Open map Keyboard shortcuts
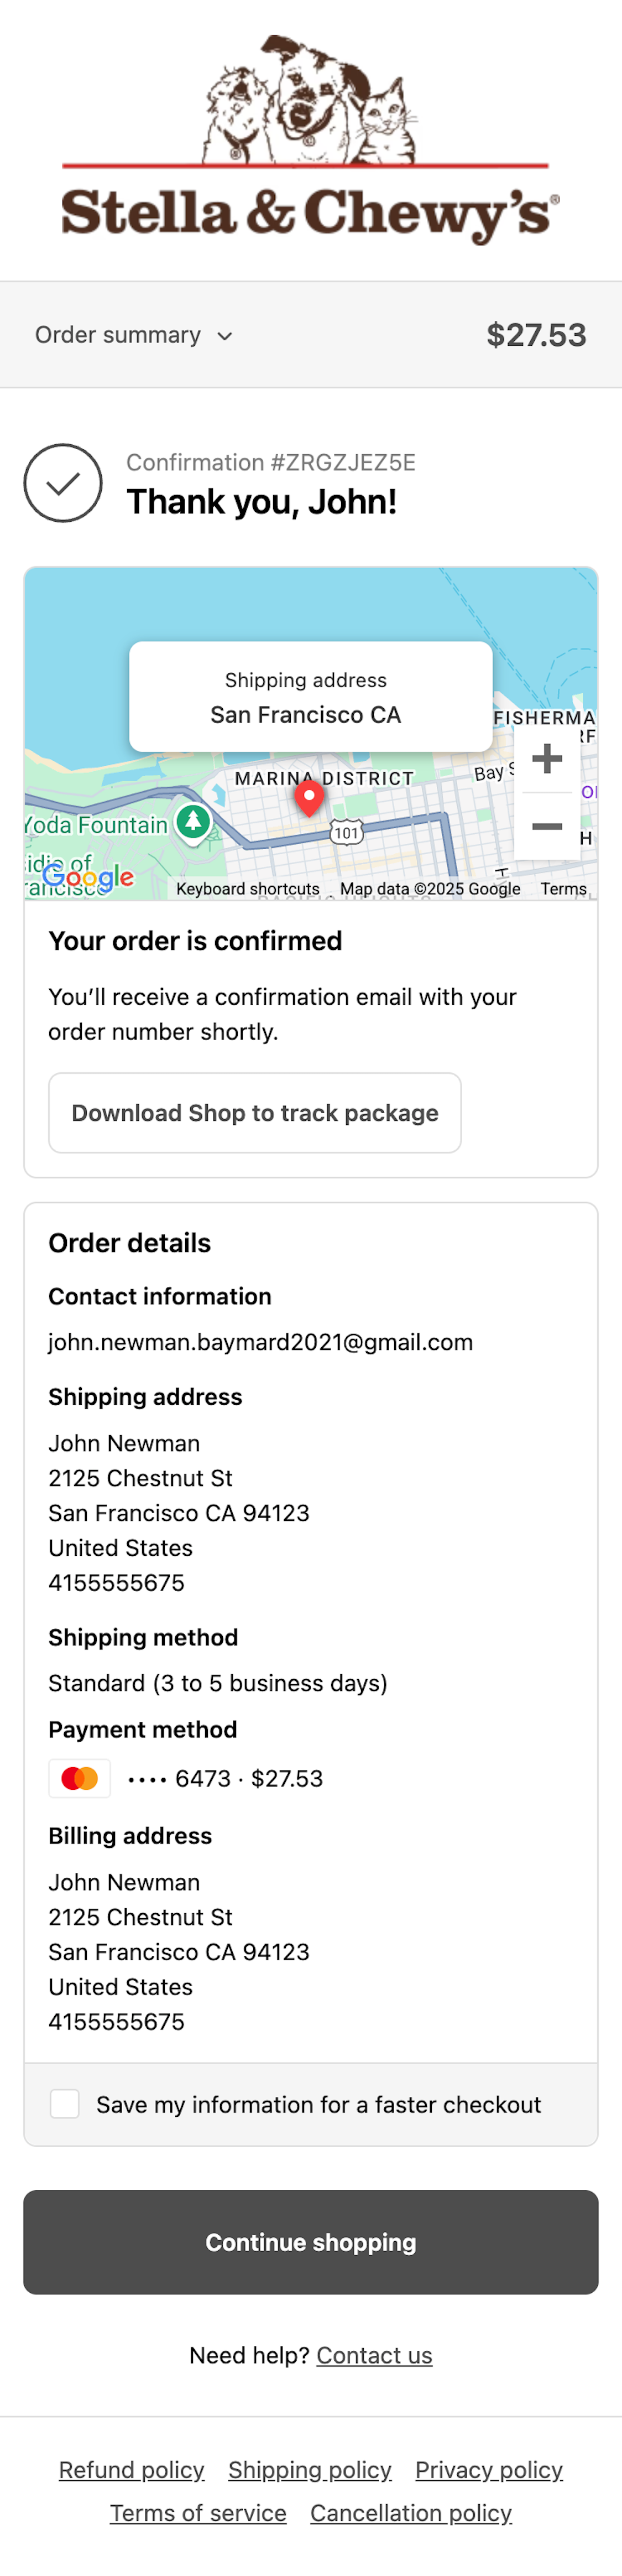The width and height of the screenshot is (622, 2576). [248, 889]
